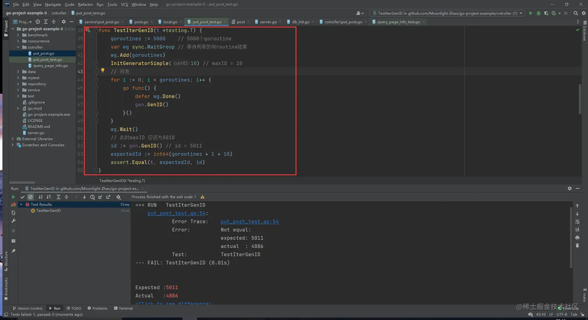Image resolution: width=588 pixels, height=320 pixels.
Task: Open the Structure side panel
Action: pyautogui.click(x=6, y=261)
